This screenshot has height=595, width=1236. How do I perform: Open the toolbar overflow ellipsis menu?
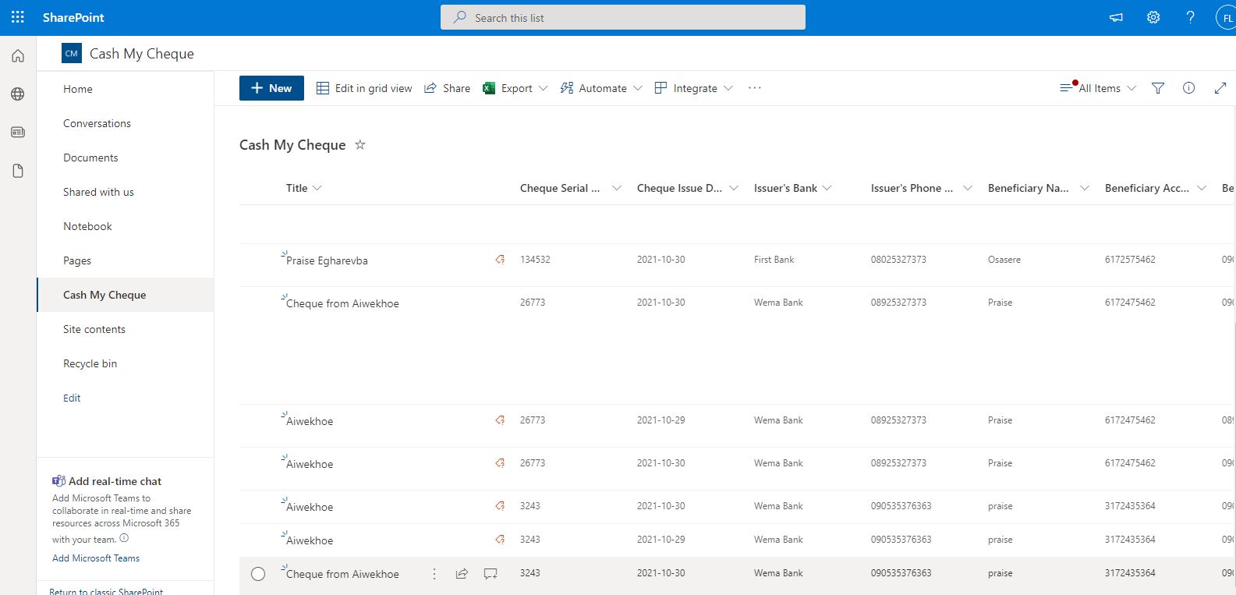(x=754, y=88)
